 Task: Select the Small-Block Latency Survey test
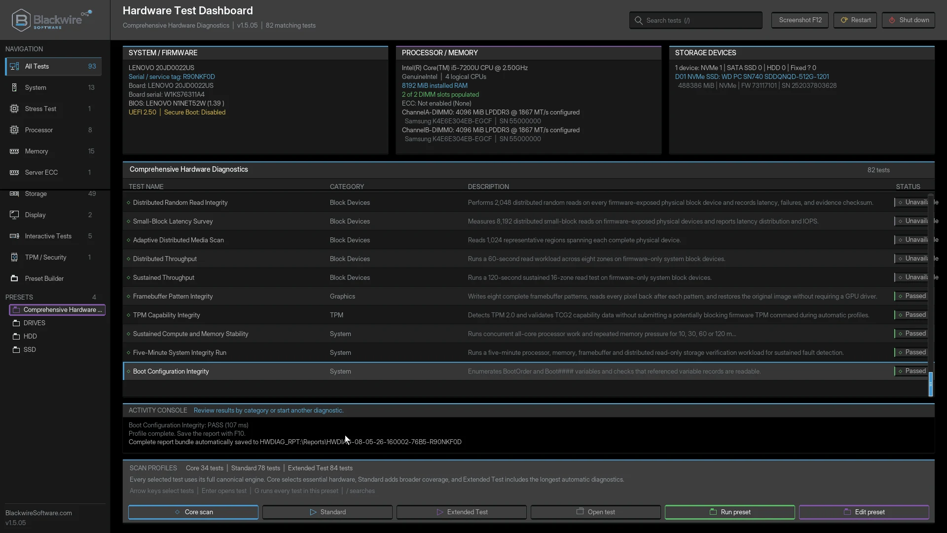[x=525, y=222]
